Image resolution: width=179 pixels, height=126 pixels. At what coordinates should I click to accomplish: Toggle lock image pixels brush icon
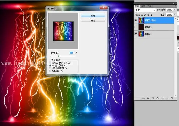pyautogui.click(x=145, y=15)
